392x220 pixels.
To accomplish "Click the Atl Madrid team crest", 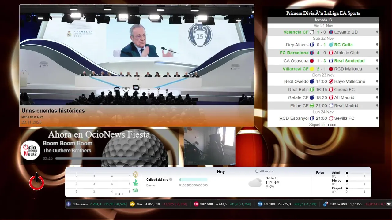I will click(331, 98).
